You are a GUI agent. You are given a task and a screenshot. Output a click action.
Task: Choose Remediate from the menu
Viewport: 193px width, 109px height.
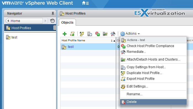click(153, 52)
